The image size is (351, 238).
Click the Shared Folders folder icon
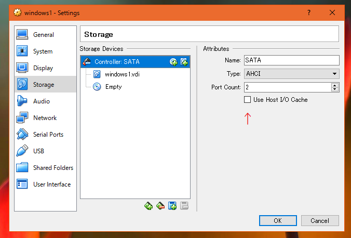click(22, 167)
